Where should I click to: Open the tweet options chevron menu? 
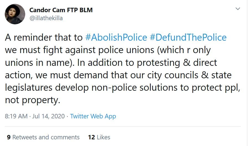coord(238,9)
